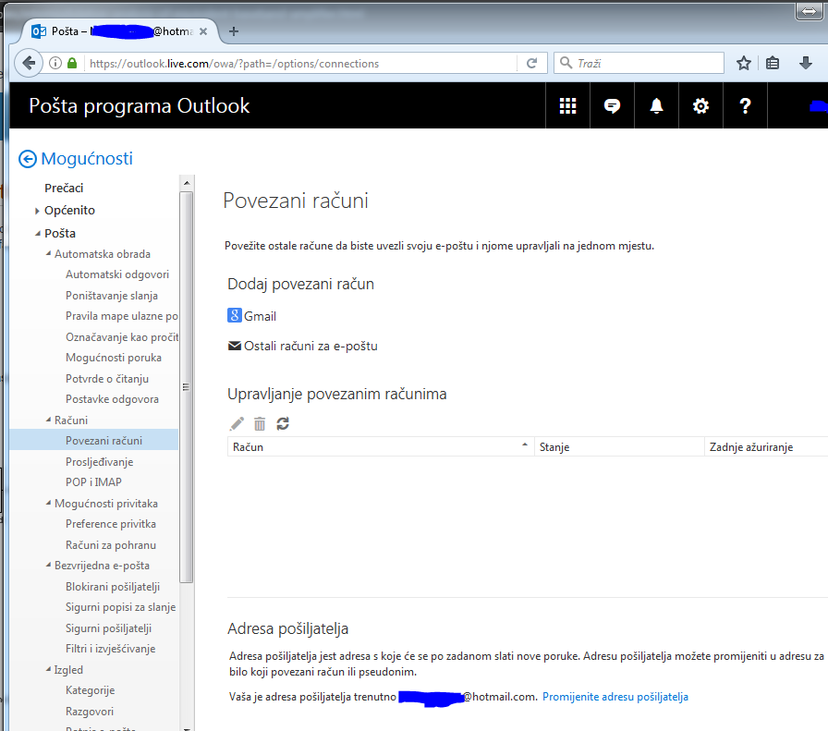The height and width of the screenshot is (731, 828).
Task: Open Pravila mape ulazne pošte
Action: tap(122, 316)
